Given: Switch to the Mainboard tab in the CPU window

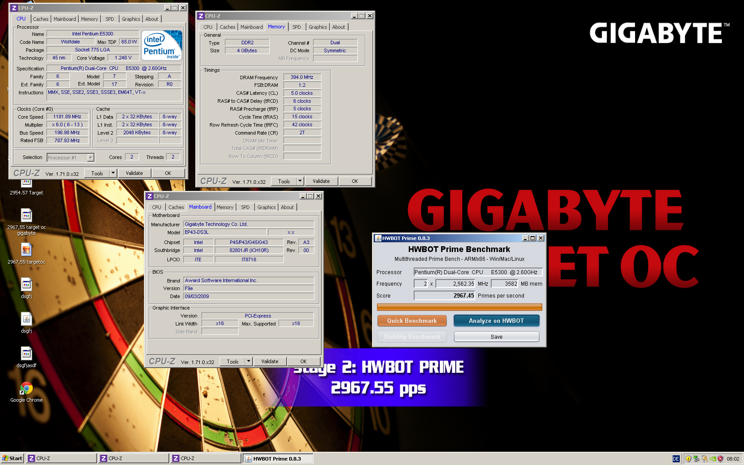Looking at the screenshot, I should pos(65,19).
